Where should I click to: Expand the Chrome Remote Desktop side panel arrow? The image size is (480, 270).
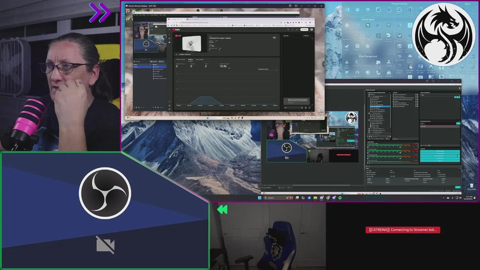pyautogui.click(x=324, y=64)
